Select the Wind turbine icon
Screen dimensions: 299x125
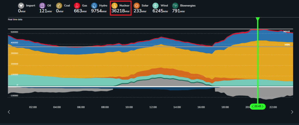pyautogui.click(x=155, y=6)
